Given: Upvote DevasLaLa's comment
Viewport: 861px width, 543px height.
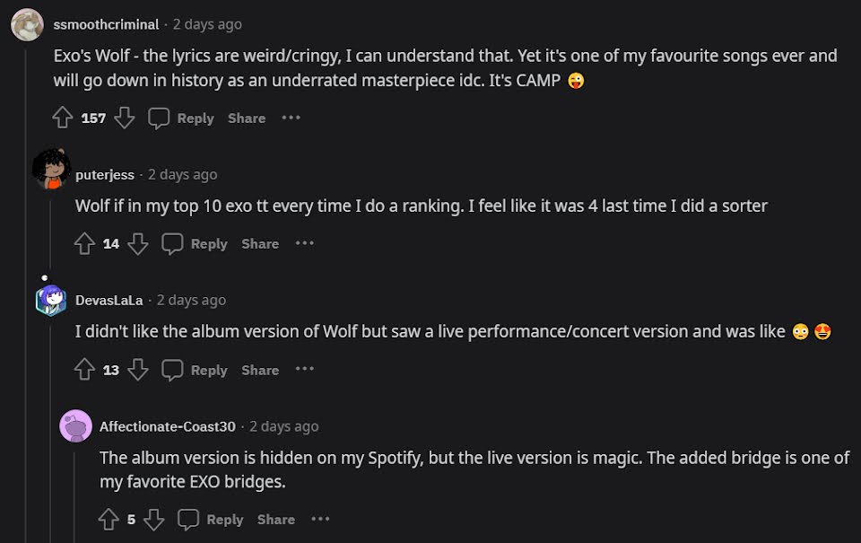Looking at the screenshot, I should tap(84, 370).
